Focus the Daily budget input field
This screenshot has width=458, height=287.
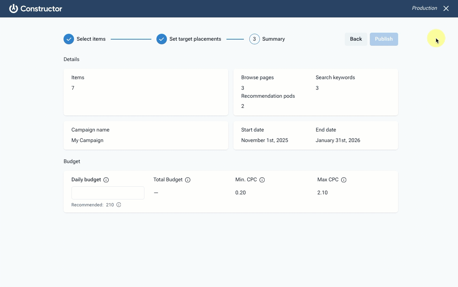pyautogui.click(x=108, y=193)
